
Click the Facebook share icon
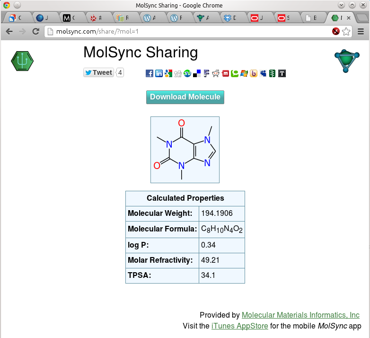tap(149, 73)
